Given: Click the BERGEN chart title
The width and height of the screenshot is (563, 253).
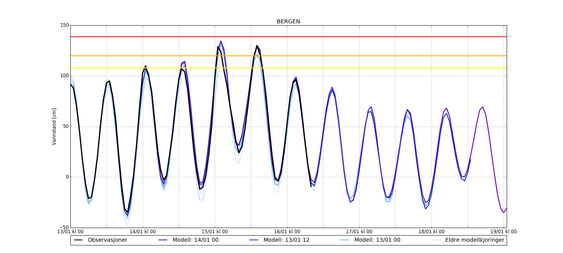Looking at the screenshot, I should point(288,22).
